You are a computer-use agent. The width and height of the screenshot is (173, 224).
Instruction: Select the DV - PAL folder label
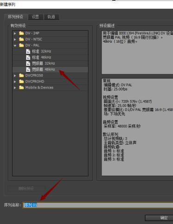pos(32,45)
